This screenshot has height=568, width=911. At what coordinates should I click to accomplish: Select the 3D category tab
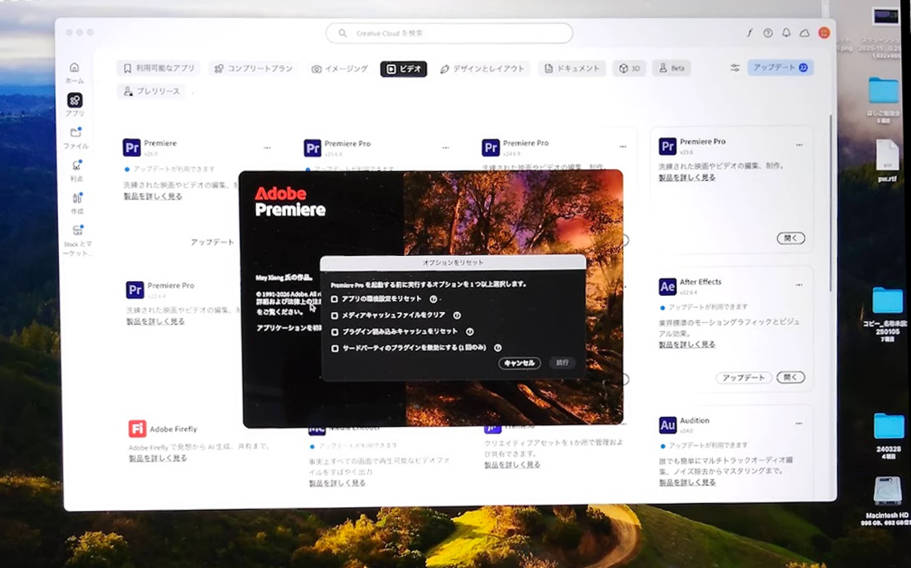coord(630,68)
